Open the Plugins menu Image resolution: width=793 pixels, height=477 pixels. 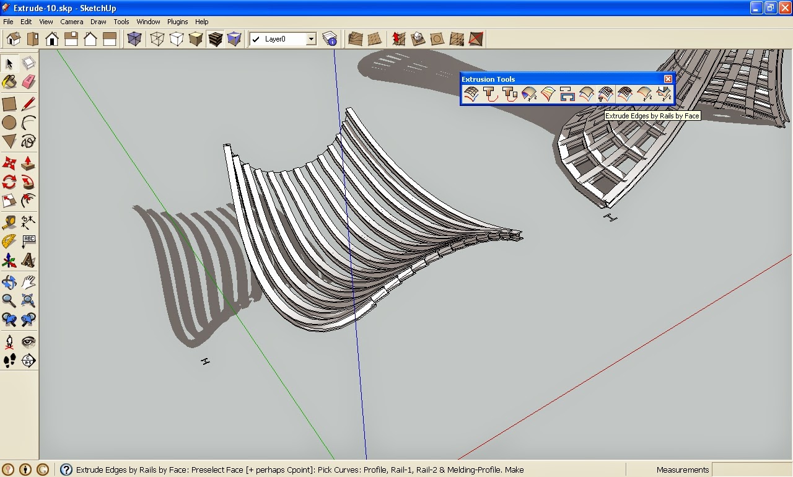(177, 22)
